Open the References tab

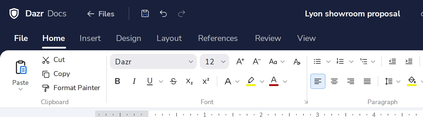218,38
